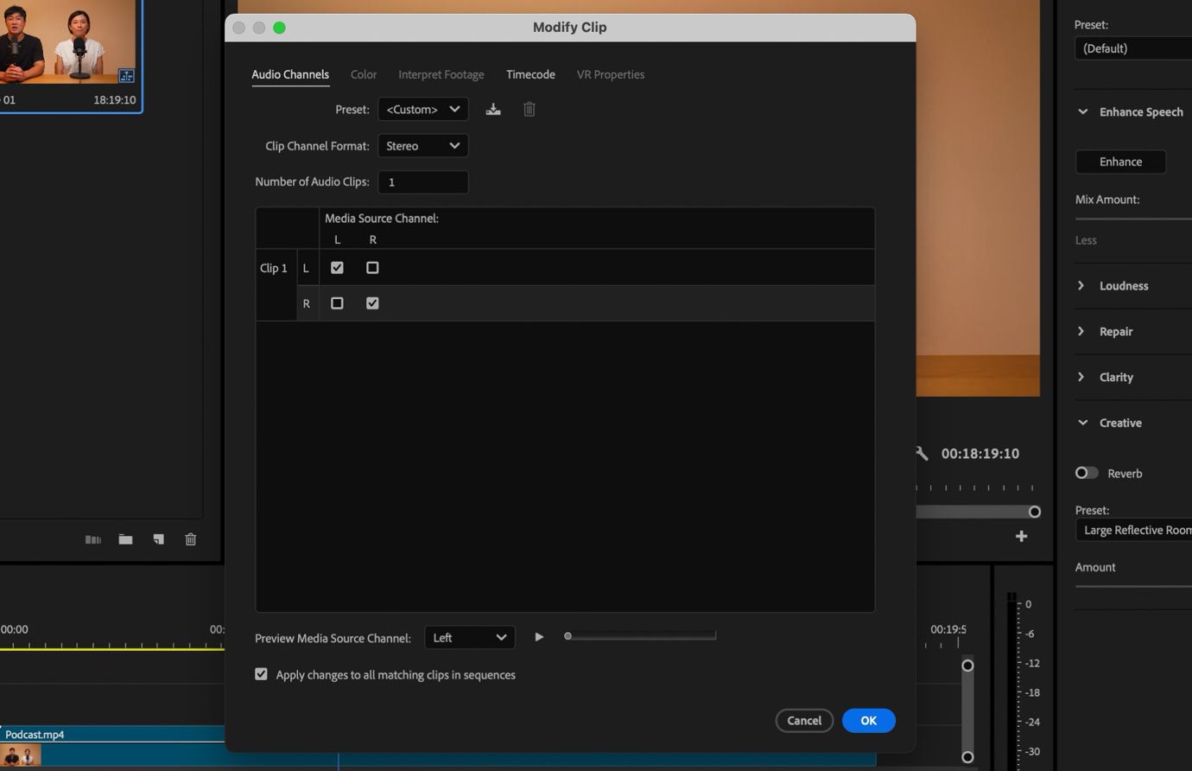Click the Number of Audio Clips field
This screenshot has height=771, width=1192.
coord(422,182)
